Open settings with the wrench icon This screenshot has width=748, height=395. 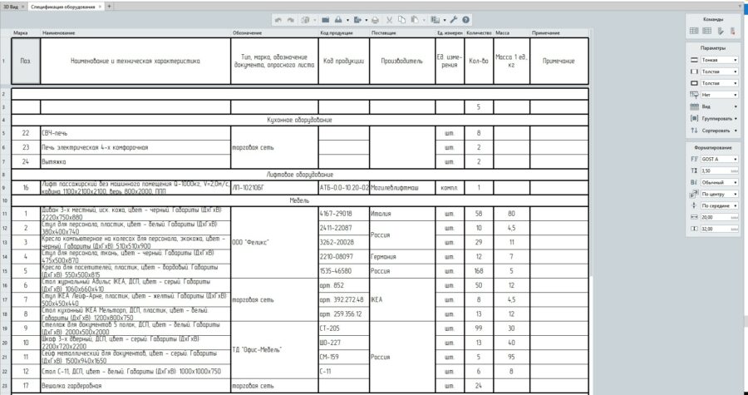click(454, 20)
